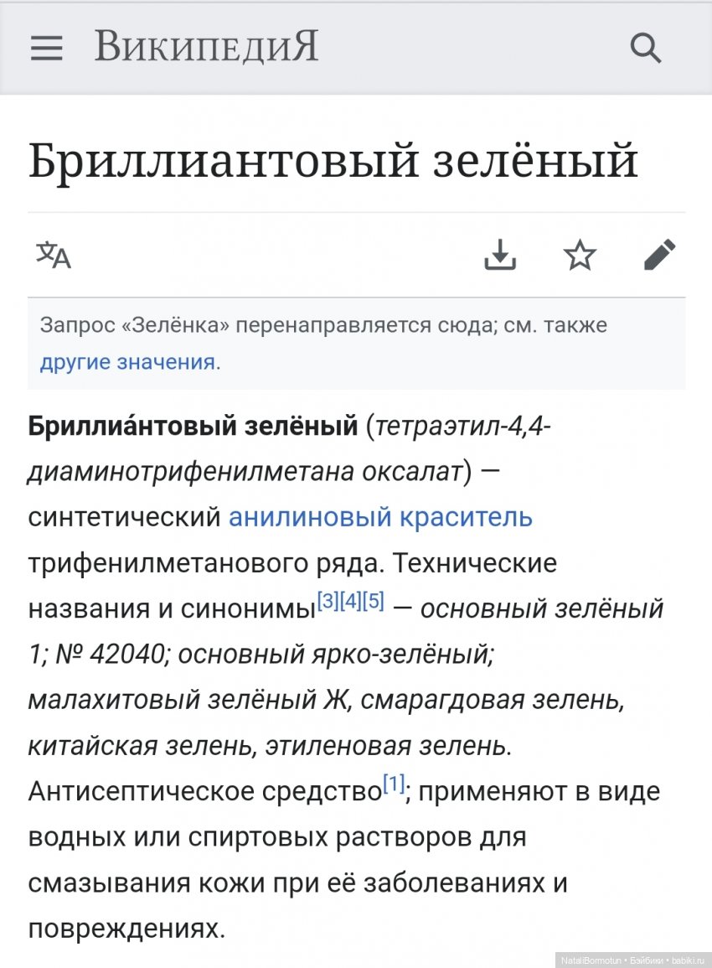The image size is (712, 968).
Task: Tap the search magnifier icon
Action: [646, 49]
